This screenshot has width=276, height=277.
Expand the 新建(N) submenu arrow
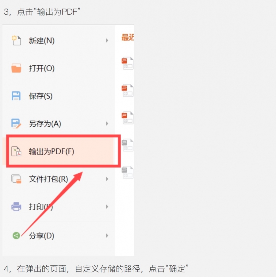coord(107,40)
